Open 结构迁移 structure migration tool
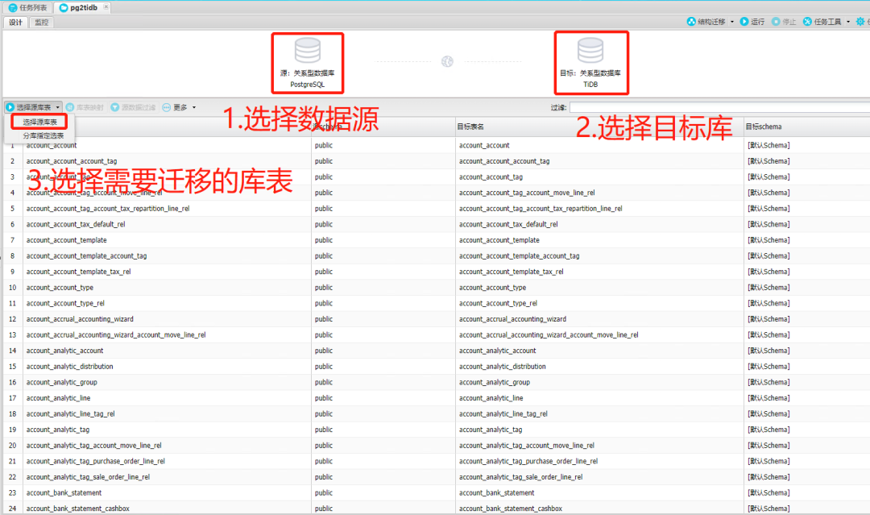This screenshot has width=870, height=515. click(x=706, y=22)
